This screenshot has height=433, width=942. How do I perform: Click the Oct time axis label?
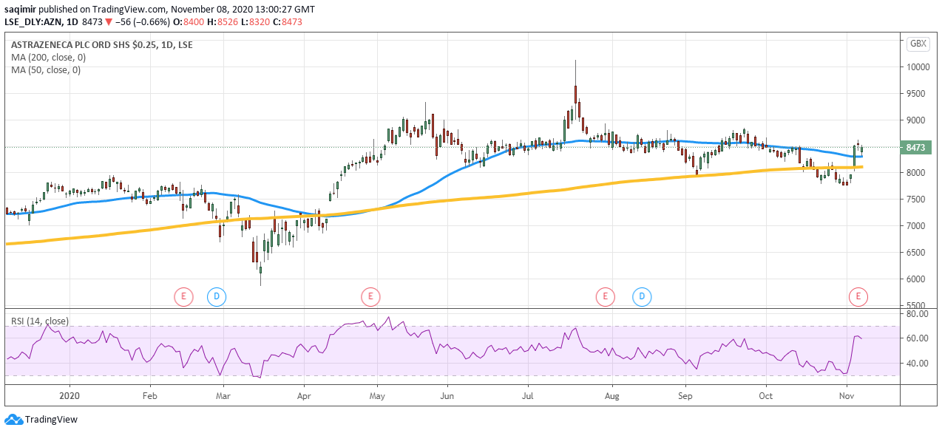point(766,396)
